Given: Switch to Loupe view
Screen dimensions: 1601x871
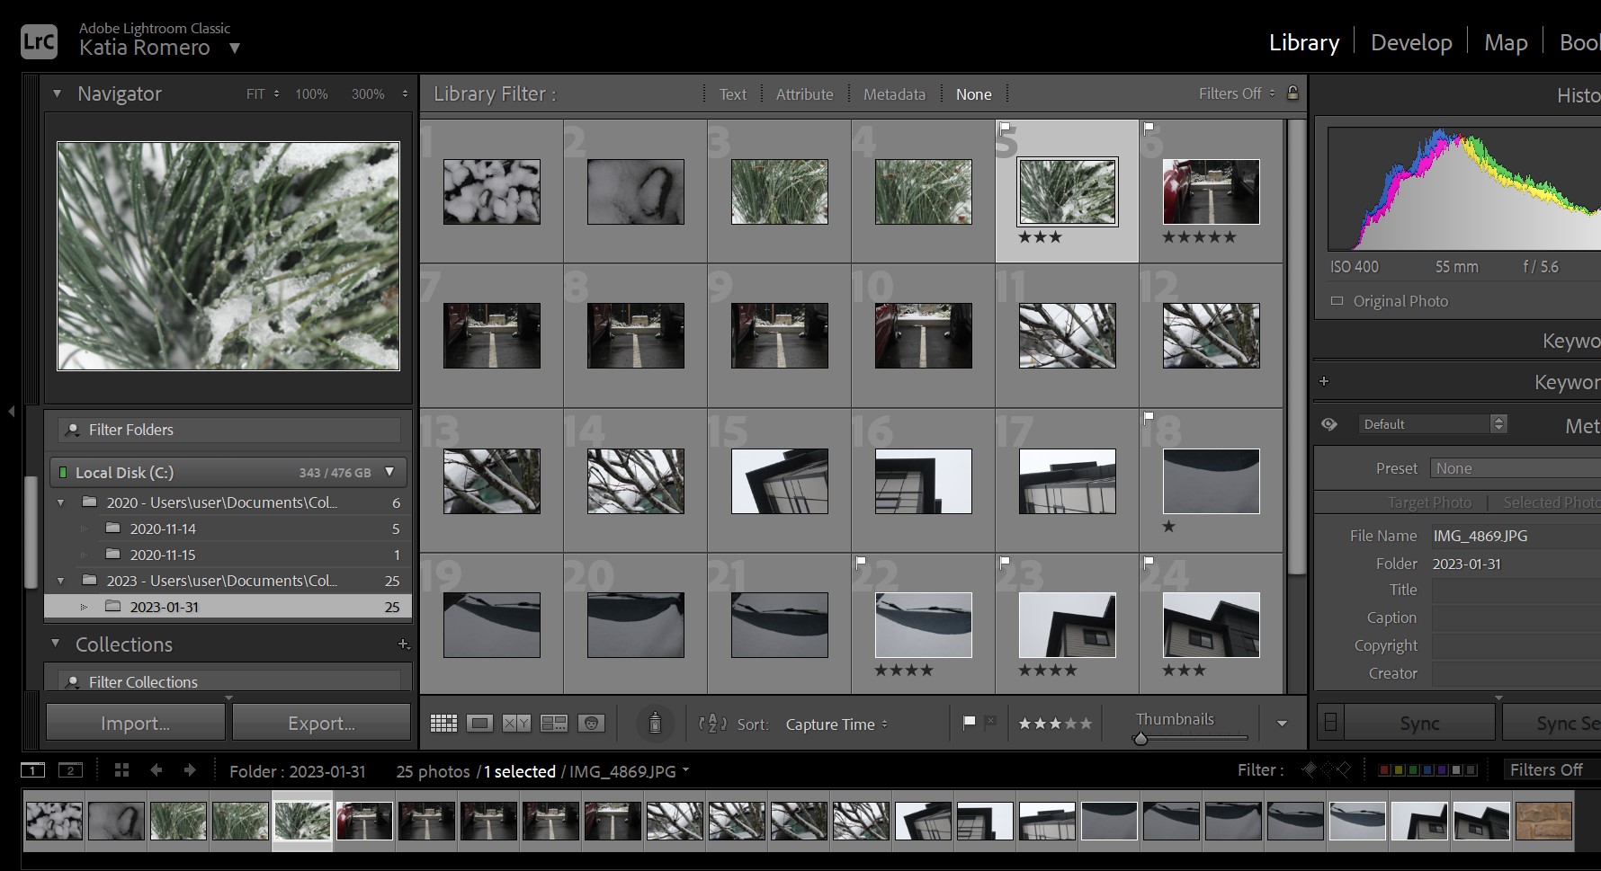Looking at the screenshot, I should coord(480,724).
